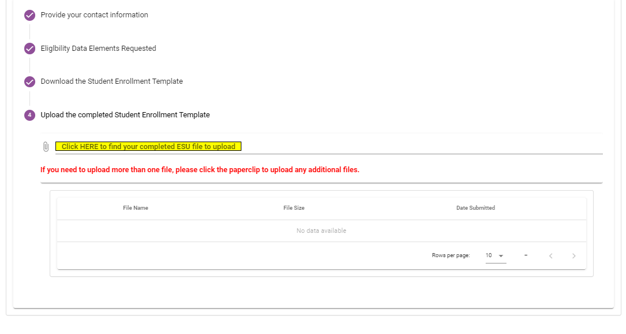This screenshot has width=626, height=334.
Task: Open 'Download the Student Enrollment Template' step
Action: pos(112,81)
